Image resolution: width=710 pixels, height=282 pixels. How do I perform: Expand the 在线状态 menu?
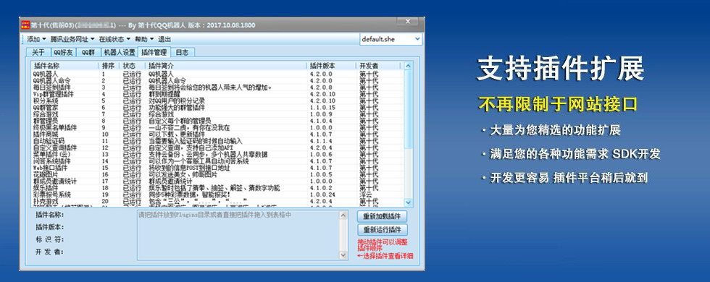(114, 39)
